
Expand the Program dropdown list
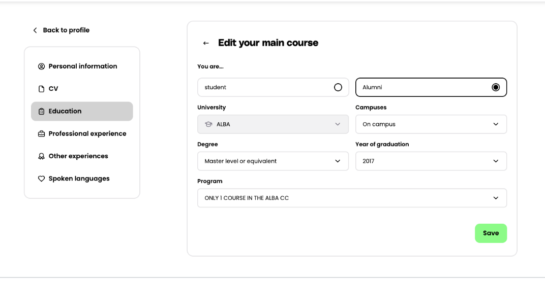click(352, 198)
